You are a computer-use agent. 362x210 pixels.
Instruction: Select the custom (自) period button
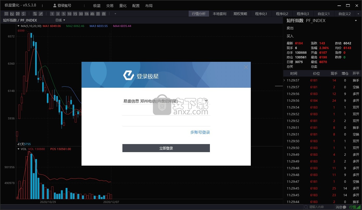(x=104, y=14)
